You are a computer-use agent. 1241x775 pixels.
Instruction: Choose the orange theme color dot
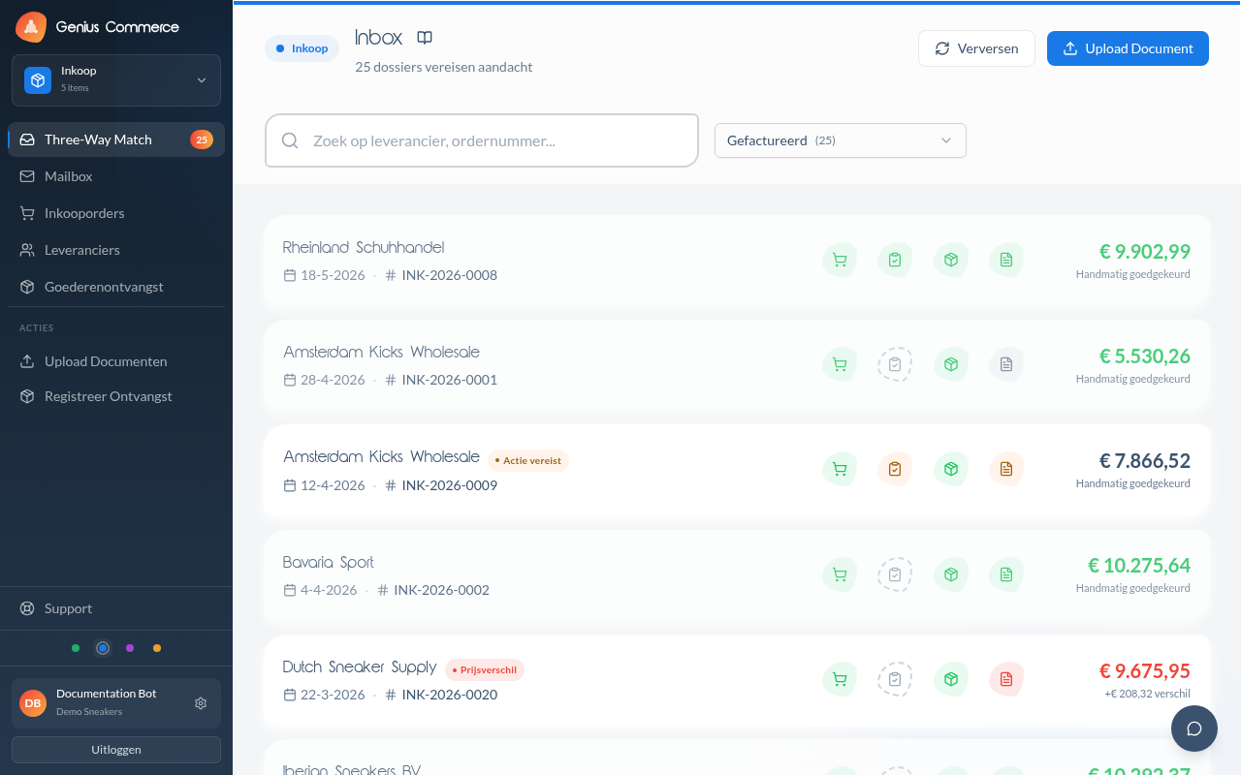[x=157, y=648]
